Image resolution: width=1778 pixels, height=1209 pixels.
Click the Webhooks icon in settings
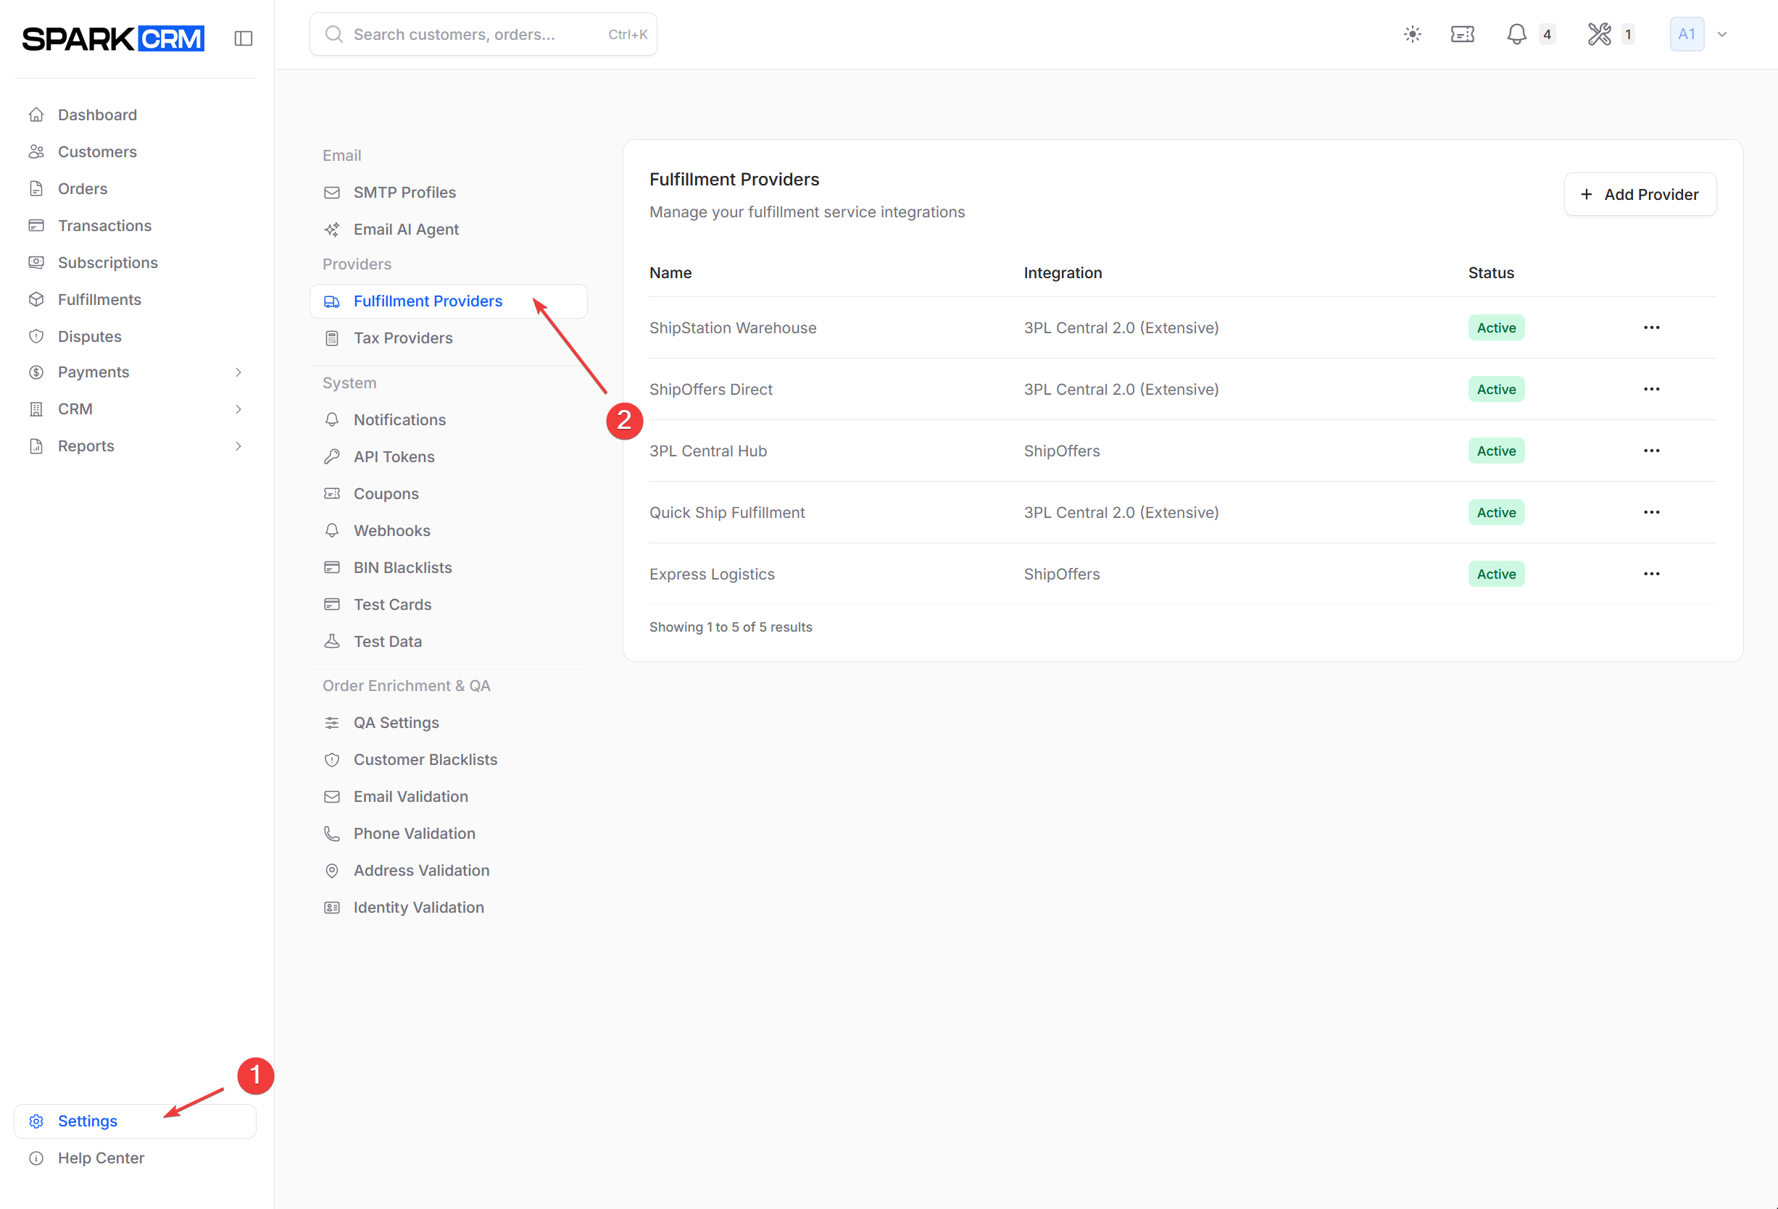332,531
